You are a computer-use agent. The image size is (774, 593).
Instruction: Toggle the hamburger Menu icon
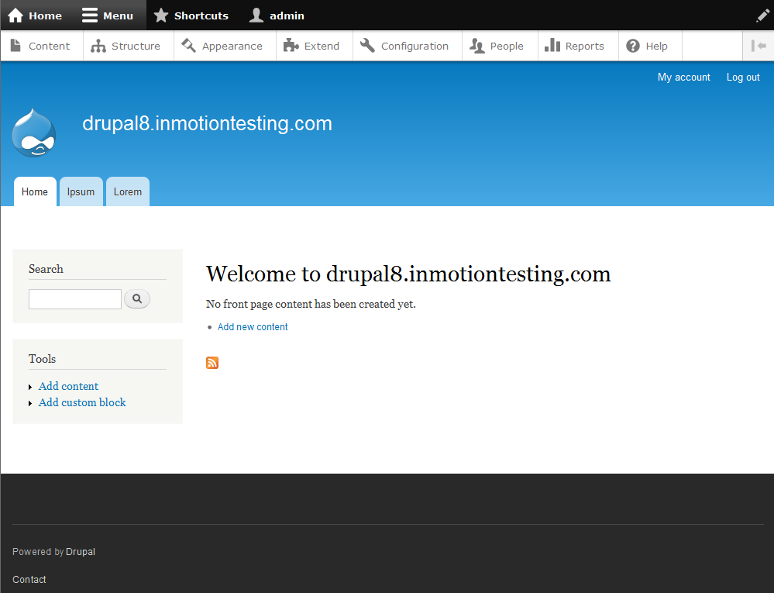89,16
